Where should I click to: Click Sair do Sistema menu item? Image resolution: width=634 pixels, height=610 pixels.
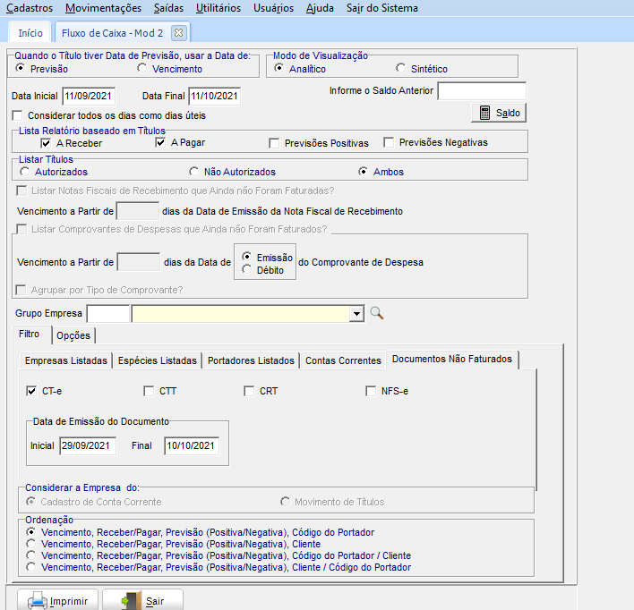[x=382, y=8]
